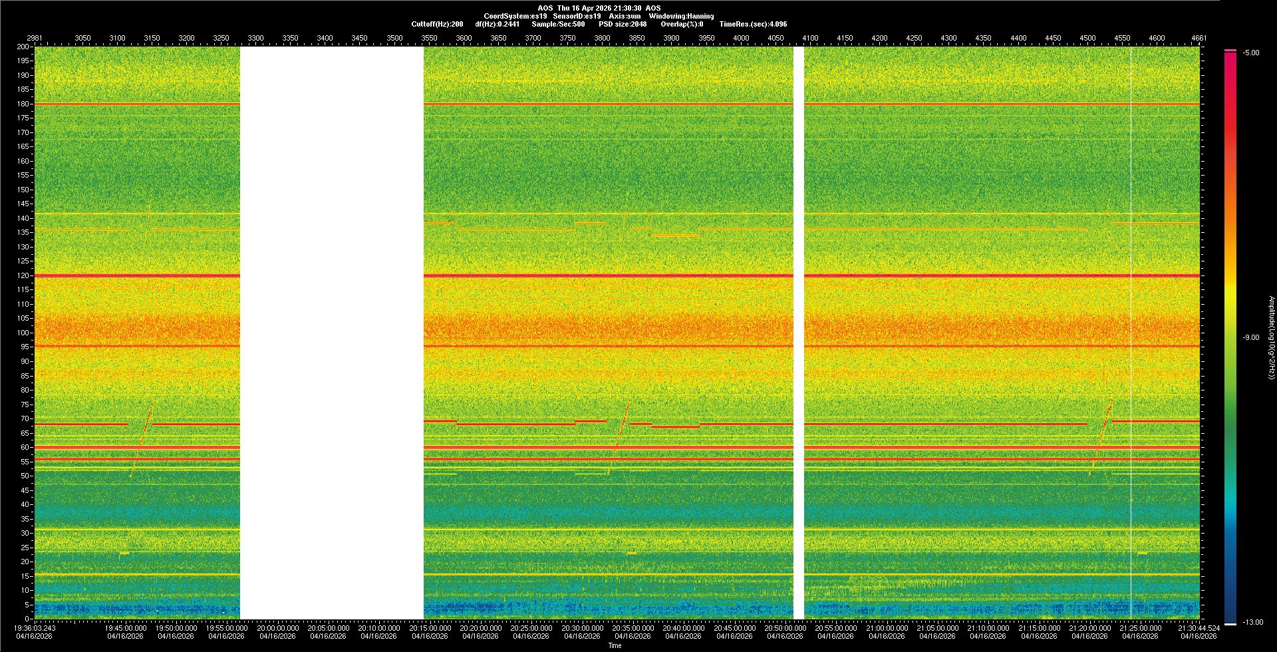This screenshot has height=652, width=1277.
Task: Click the 200 Hz label at top of frequency axis
Action: pyautogui.click(x=23, y=47)
